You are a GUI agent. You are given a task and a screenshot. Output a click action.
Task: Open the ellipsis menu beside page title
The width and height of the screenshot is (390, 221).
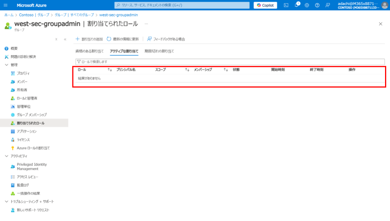point(146,24)
